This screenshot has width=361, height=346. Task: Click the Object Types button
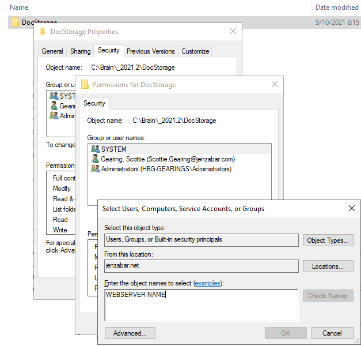point(328,240)
